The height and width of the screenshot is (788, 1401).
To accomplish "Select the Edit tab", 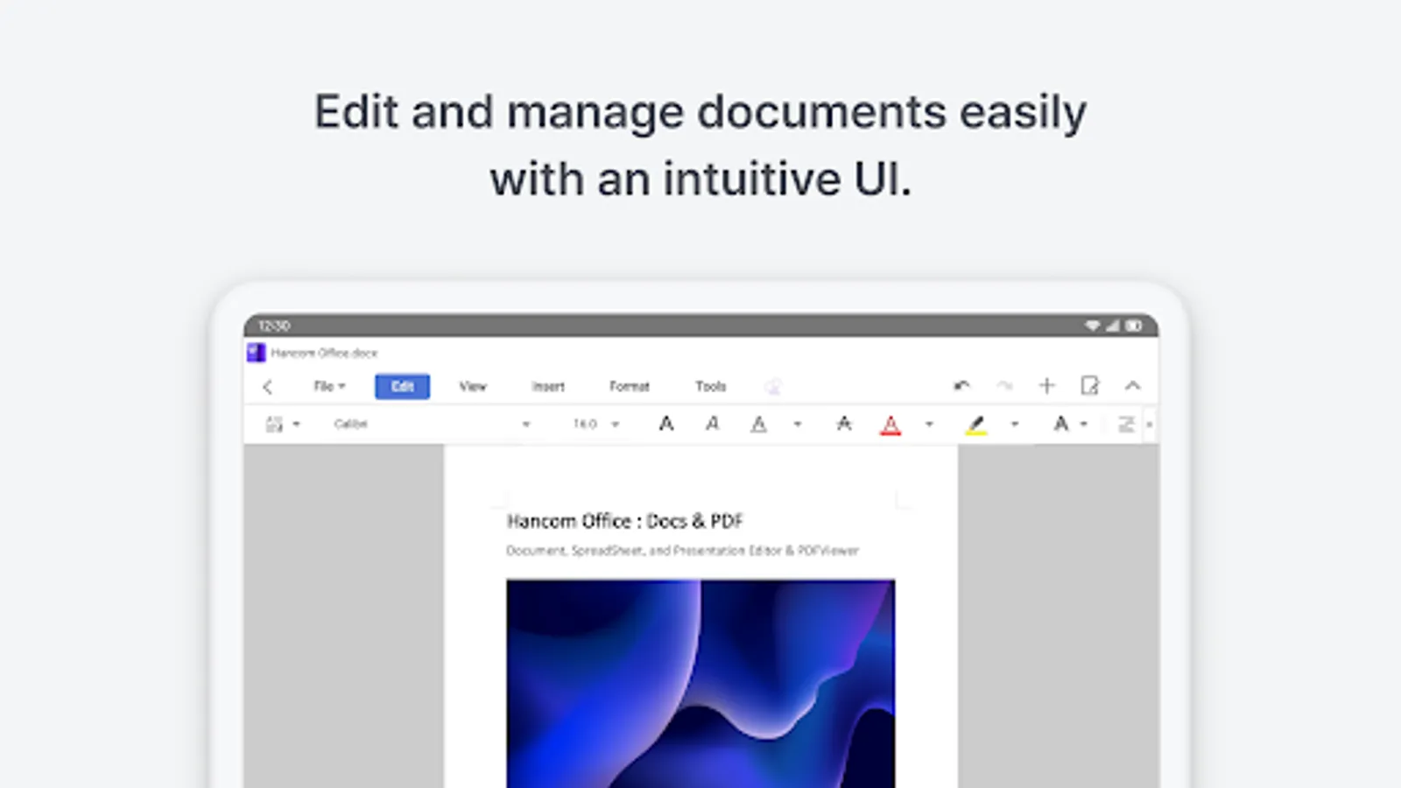I will click(402, 386).
